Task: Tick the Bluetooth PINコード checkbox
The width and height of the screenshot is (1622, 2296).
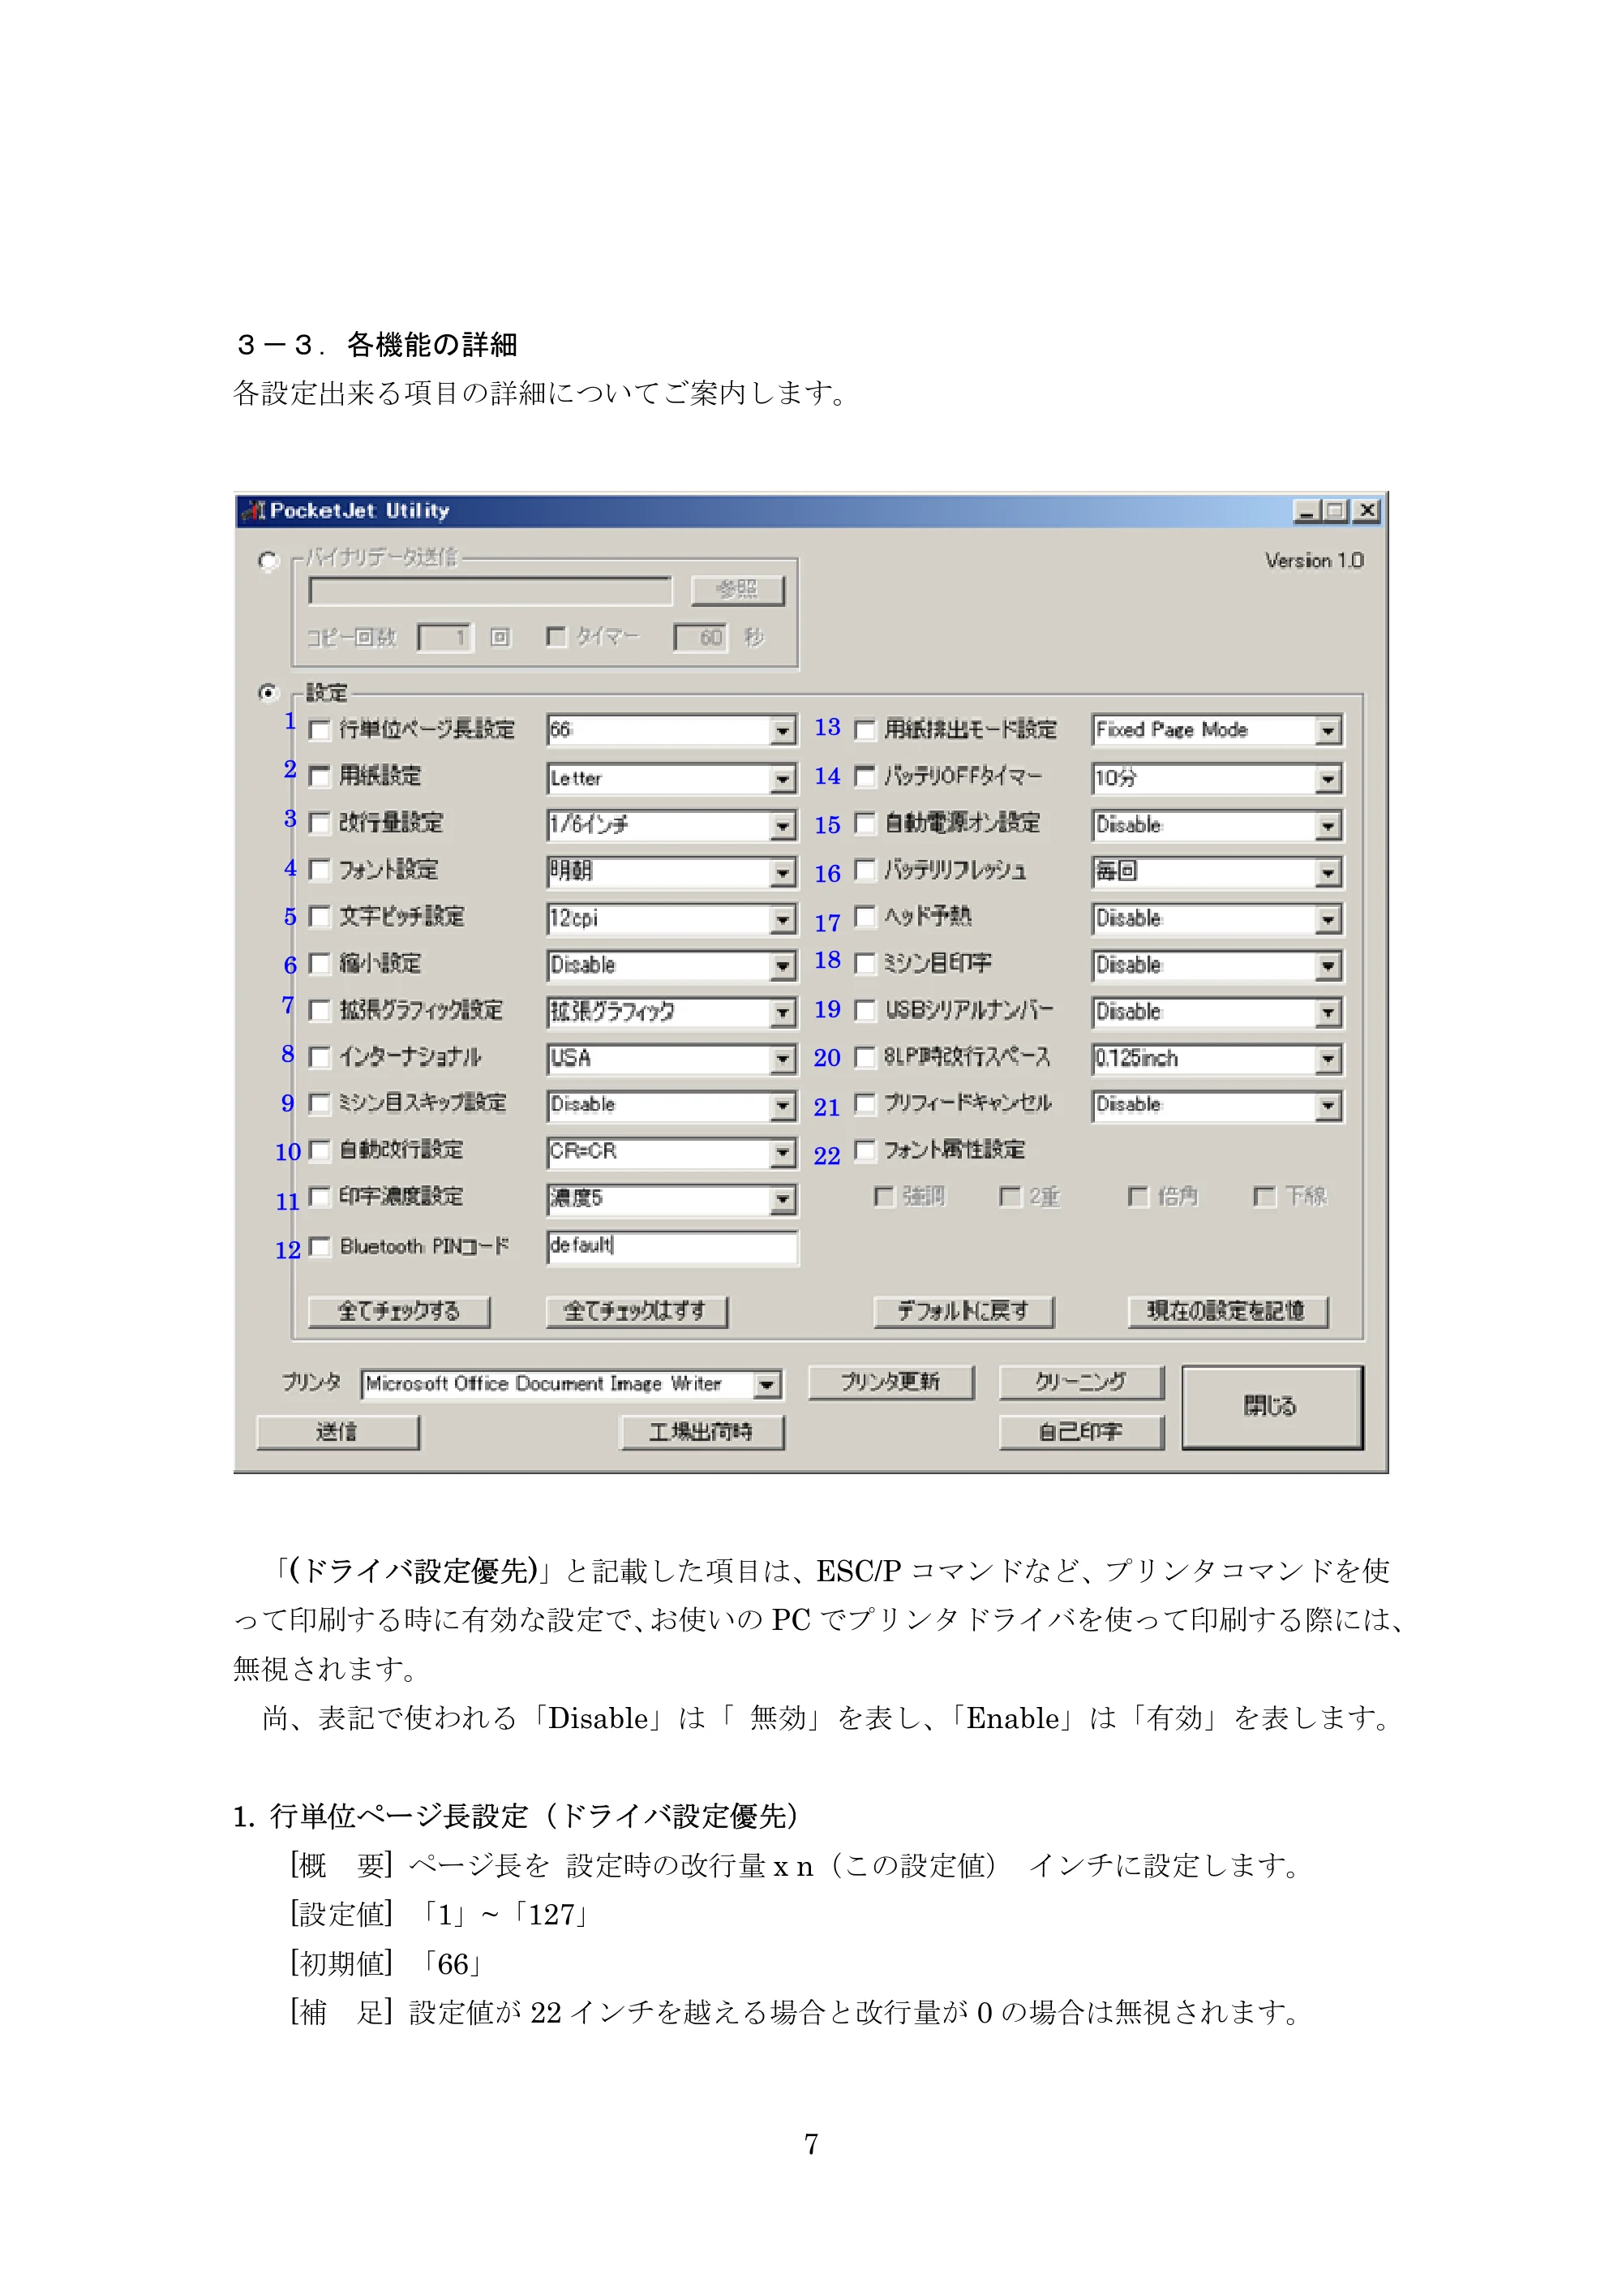Action: [x=320, y=1246]
